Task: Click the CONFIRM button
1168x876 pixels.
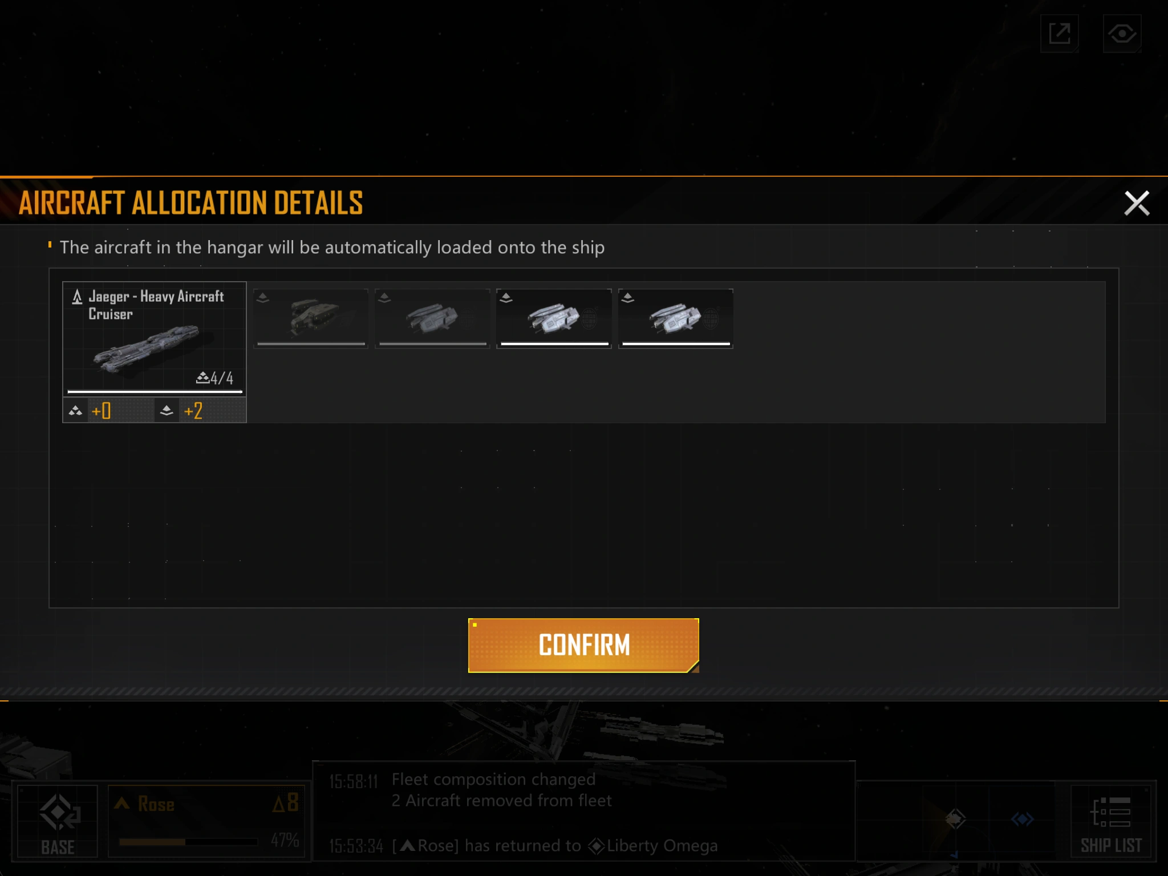Action: tap(583, 645)
